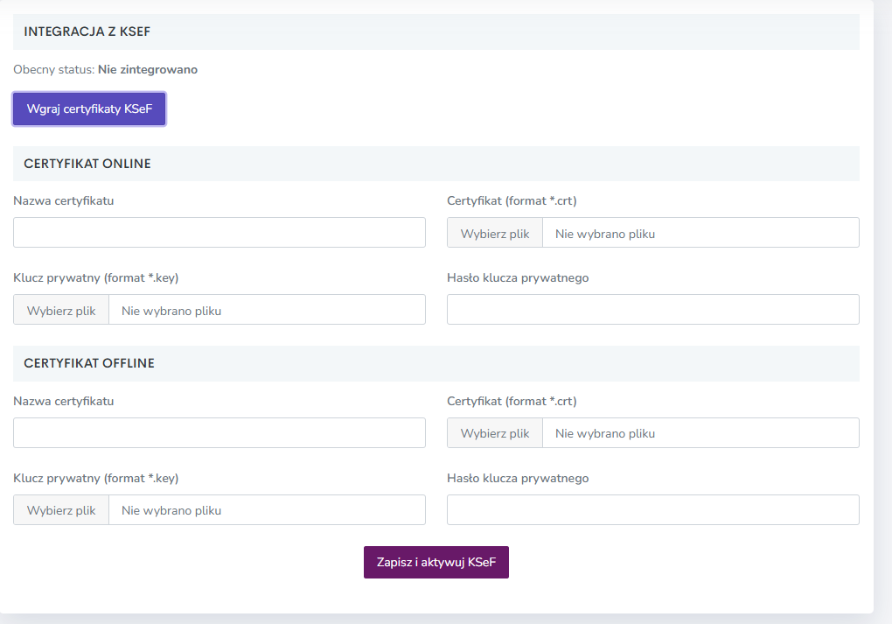
Task: Click Zapisz i aktywuj KSeF button
Action: 436,562
